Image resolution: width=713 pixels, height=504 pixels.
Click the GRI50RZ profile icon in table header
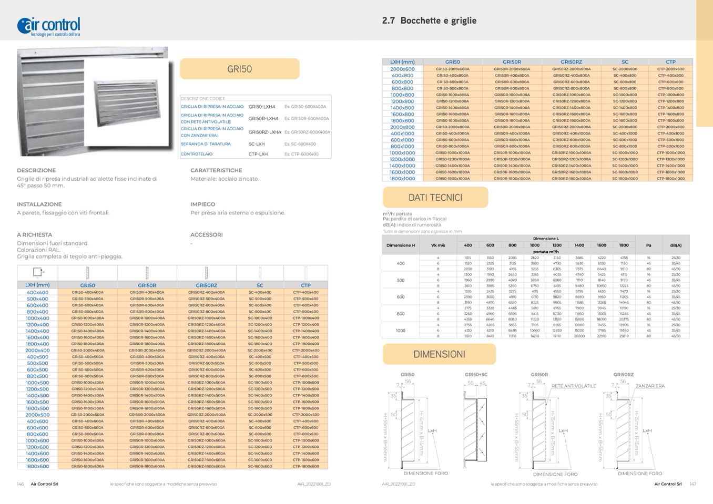click(206, 273)
